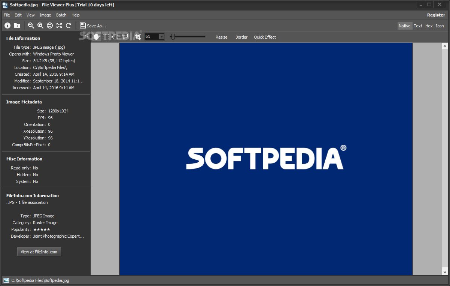Screen dimensions: 450x286
Task: Select the rectangular selection tool
Action: point(106,37)
